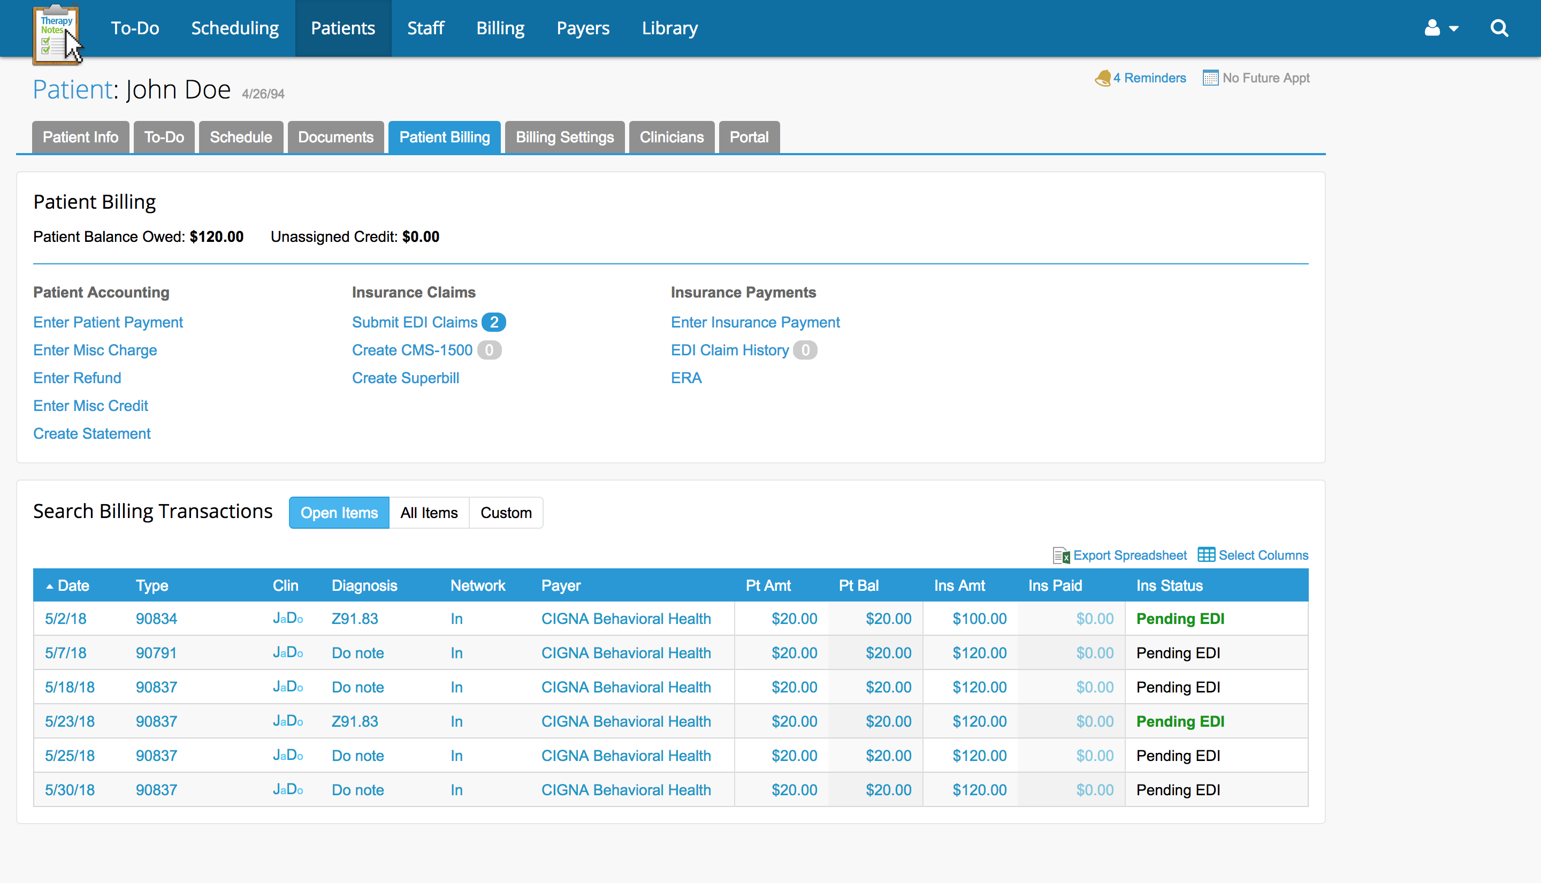Click the user account person icon

[x=1432, y=28]
